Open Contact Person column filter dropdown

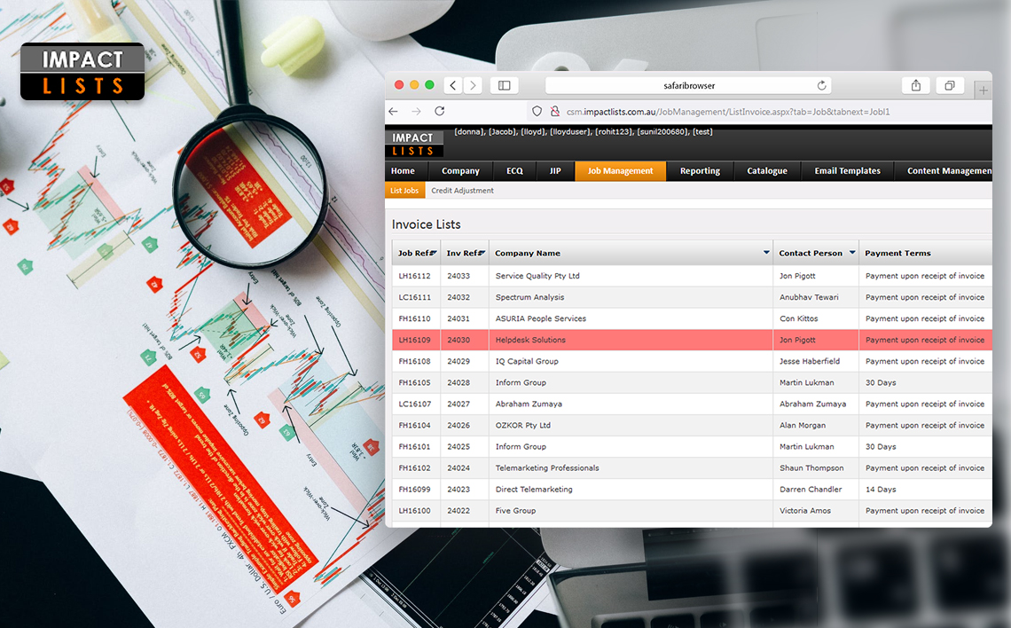852,252
